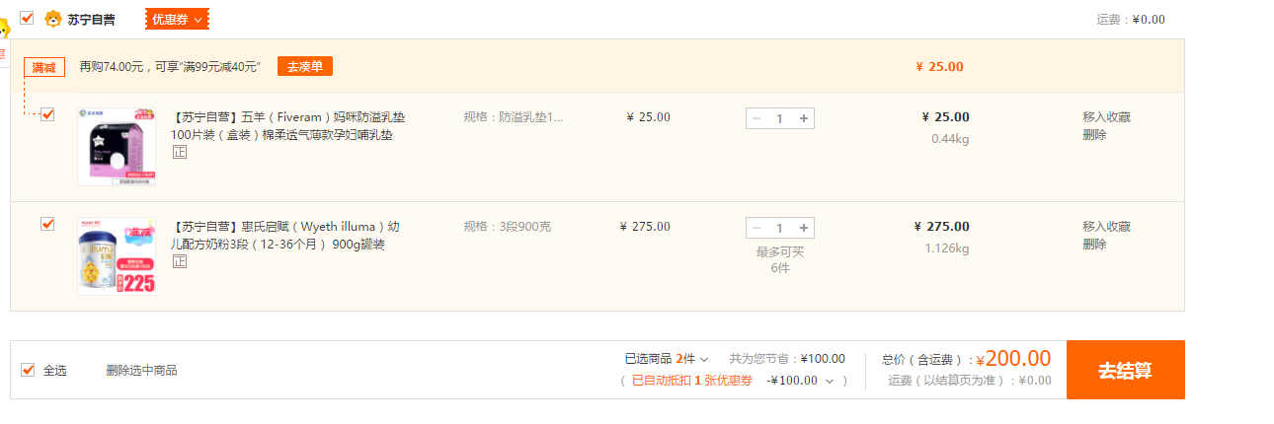Decrease Fiveram nursing pad quantity with minus

coord(756,118)
